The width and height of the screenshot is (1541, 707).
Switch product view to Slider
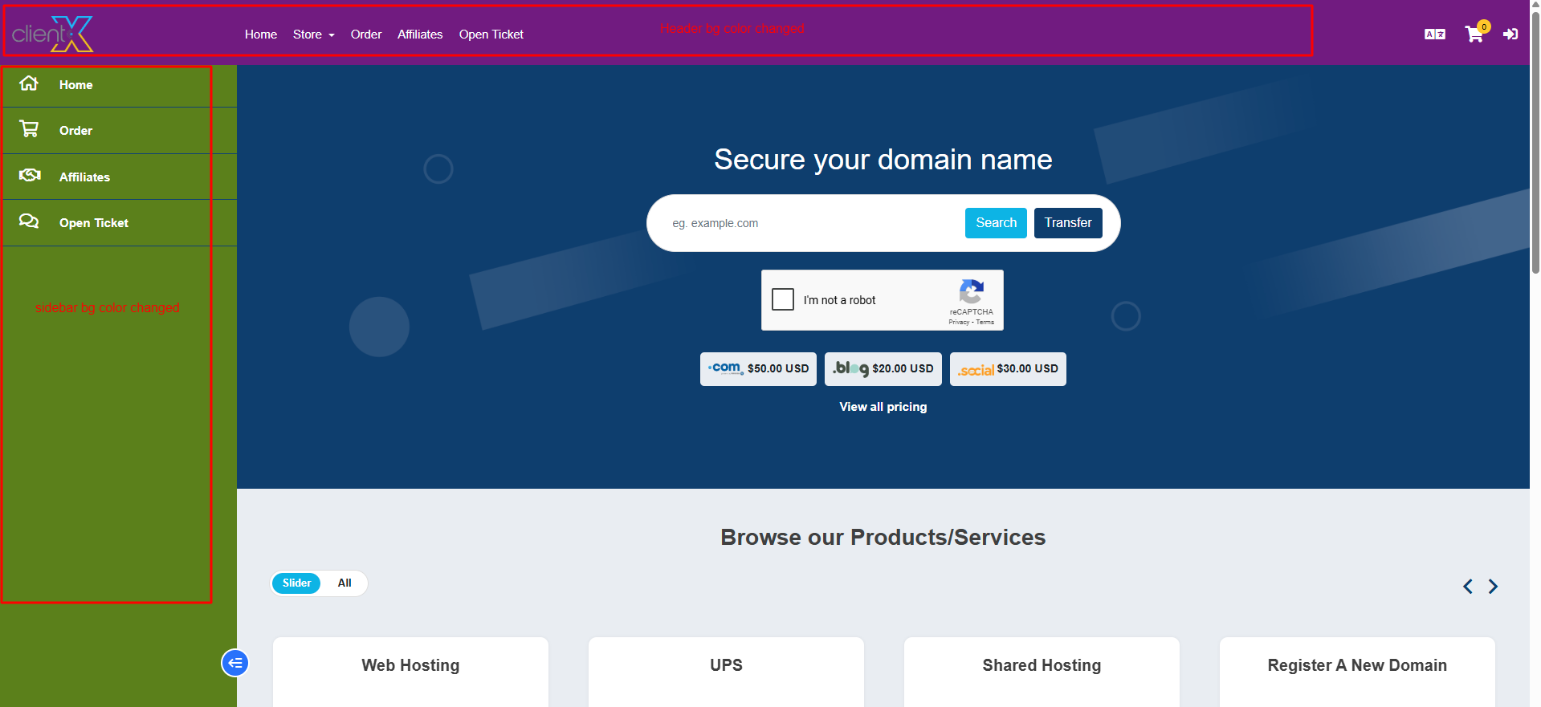tap(296, 583)
